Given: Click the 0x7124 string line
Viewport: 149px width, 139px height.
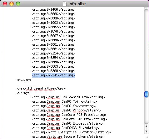Looking at the screenshot, I should (x=53, y=54).
